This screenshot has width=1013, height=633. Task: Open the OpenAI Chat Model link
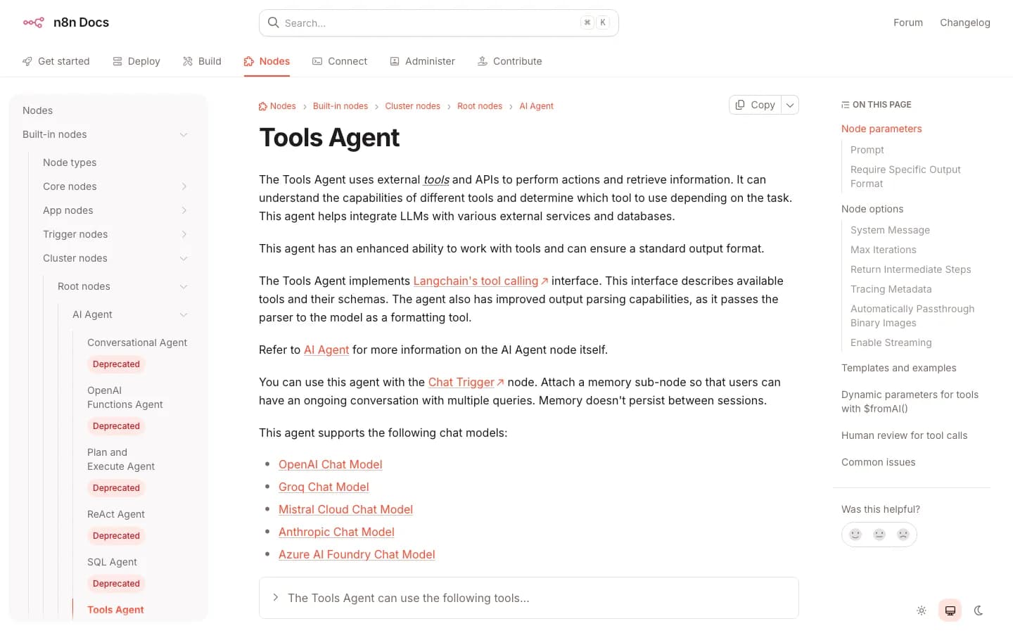(331, 464)
